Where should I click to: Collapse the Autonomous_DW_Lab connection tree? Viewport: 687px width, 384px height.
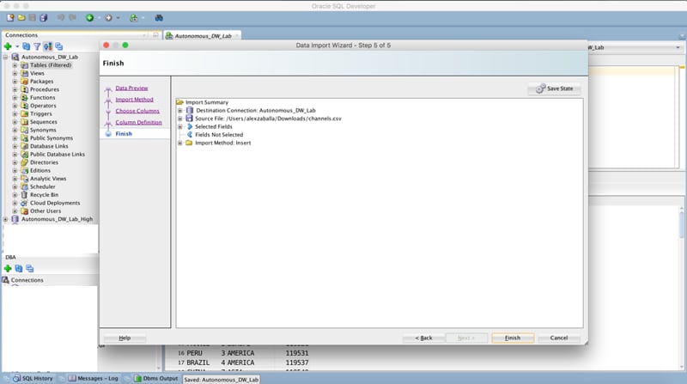[x=6, y=57]
